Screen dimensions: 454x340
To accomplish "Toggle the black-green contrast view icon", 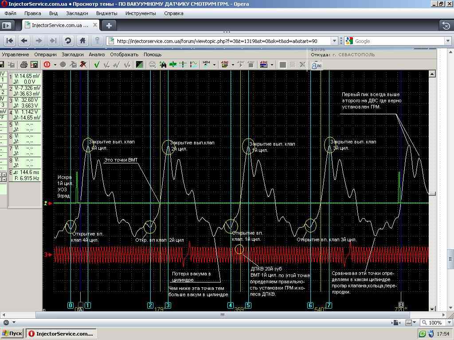I will (139, 65).
